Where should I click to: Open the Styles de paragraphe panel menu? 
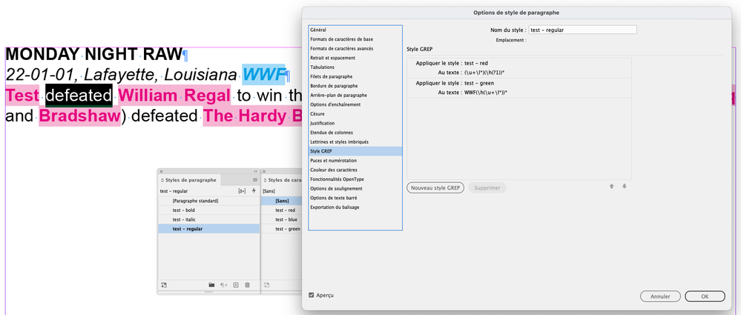[x=255, y=180]
